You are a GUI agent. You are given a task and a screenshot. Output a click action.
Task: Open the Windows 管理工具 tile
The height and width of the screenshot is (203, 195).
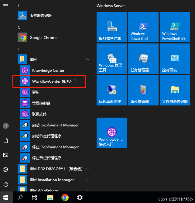click(112, 59)
